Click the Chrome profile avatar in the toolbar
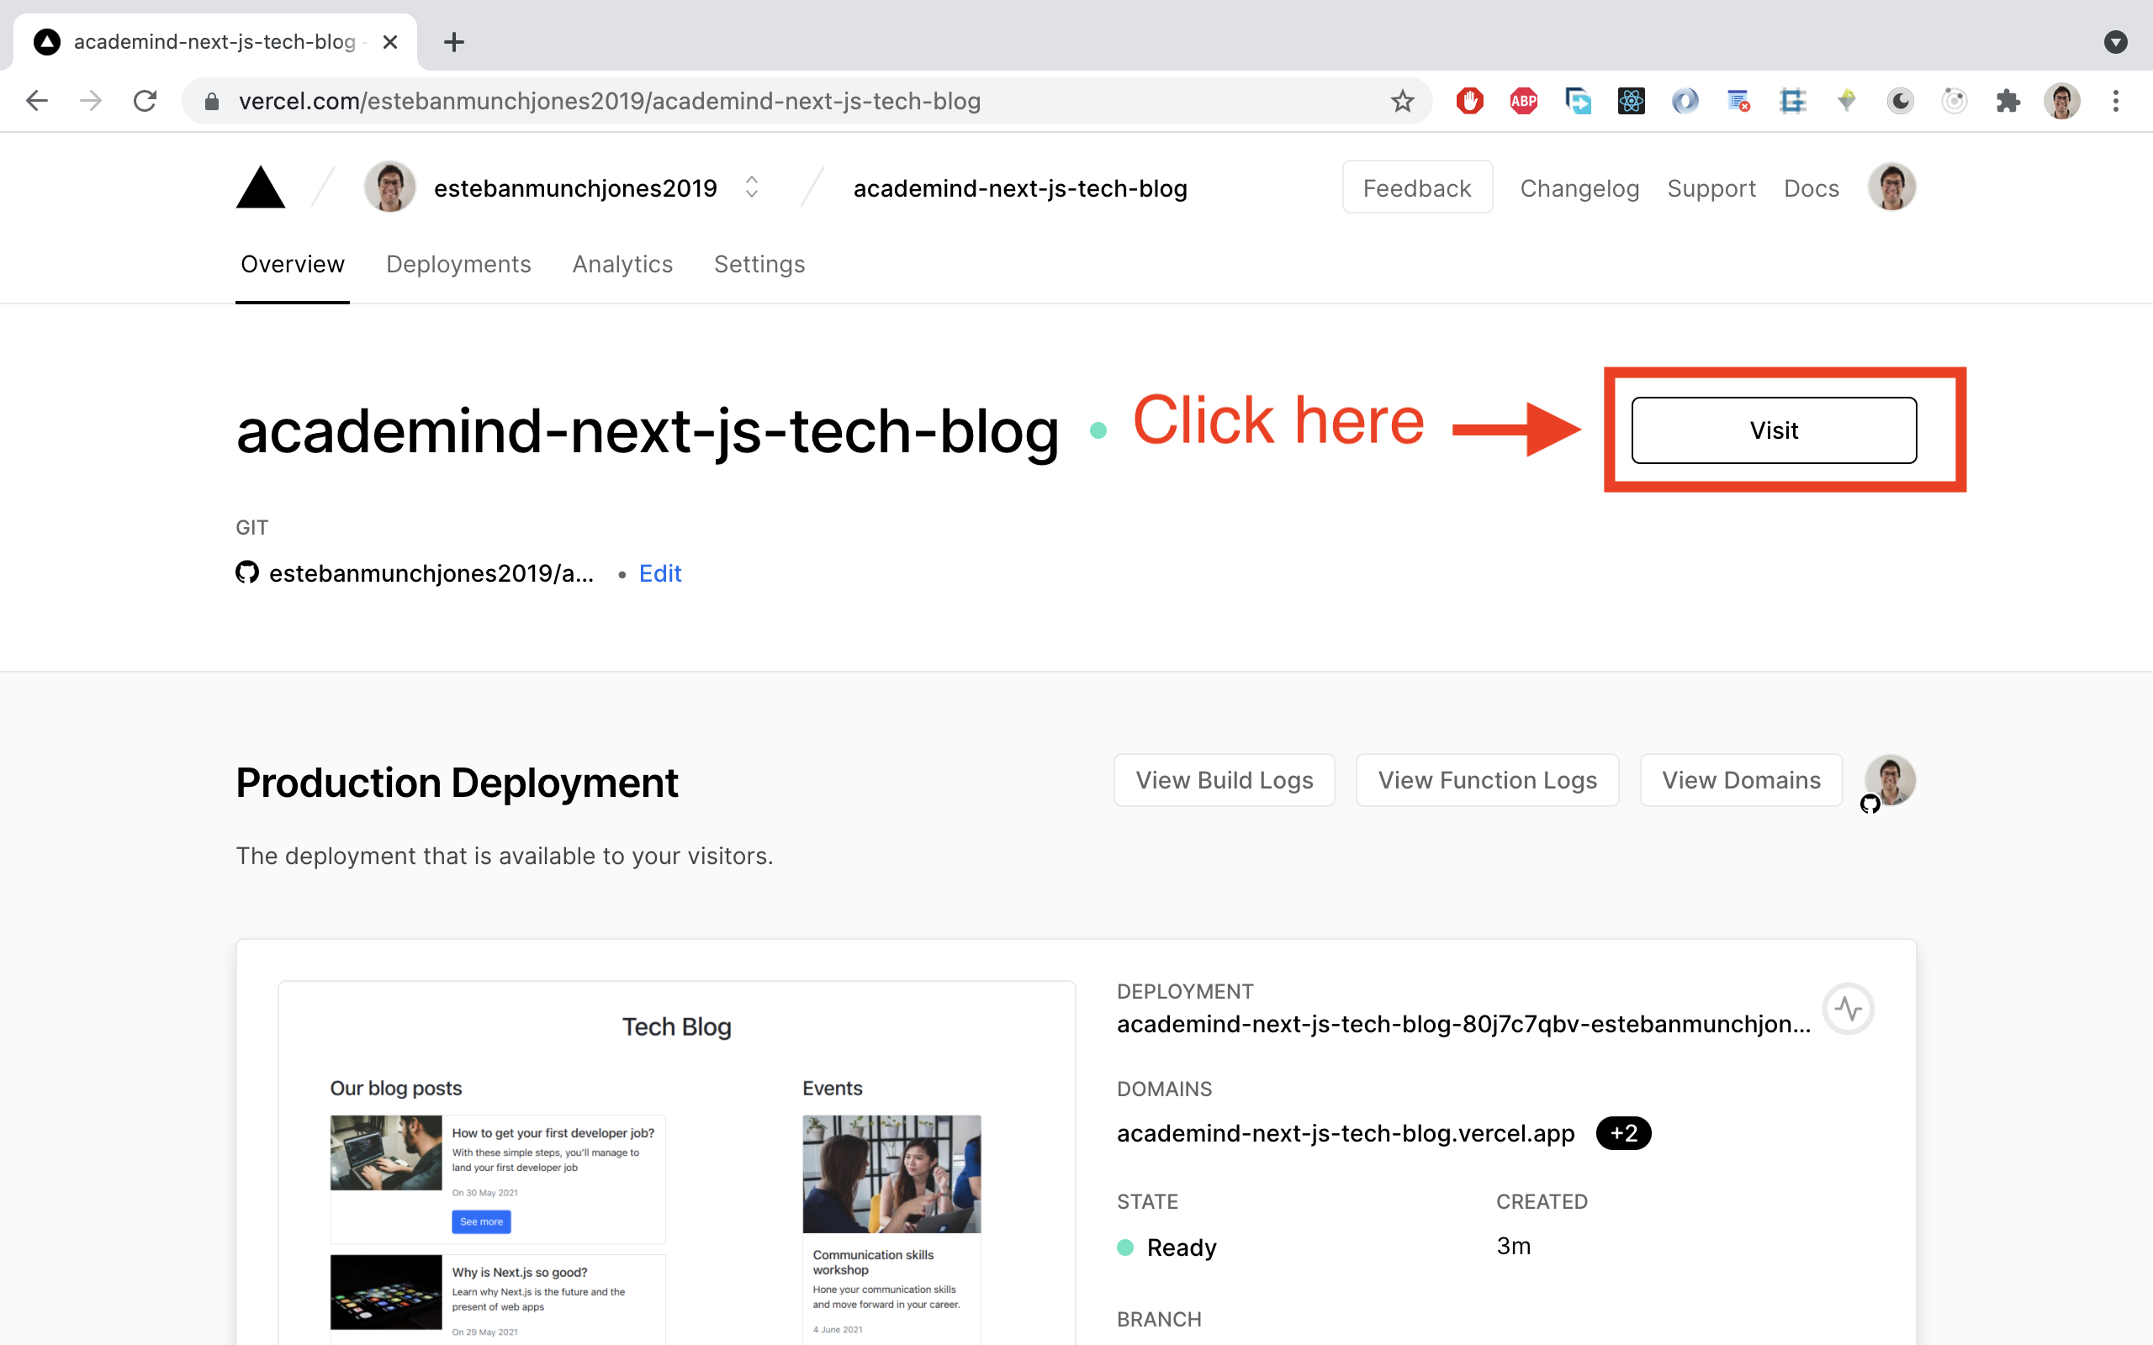 coord(2061,101)
